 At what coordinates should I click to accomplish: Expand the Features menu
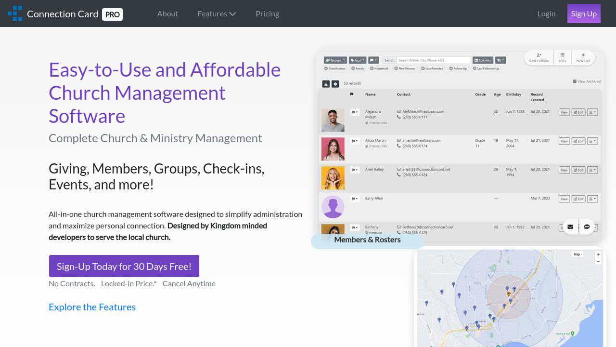point(217,13)
